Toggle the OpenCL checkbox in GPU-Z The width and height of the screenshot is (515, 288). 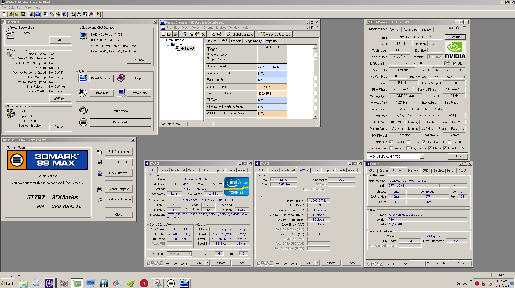click(x=391, y=142)
